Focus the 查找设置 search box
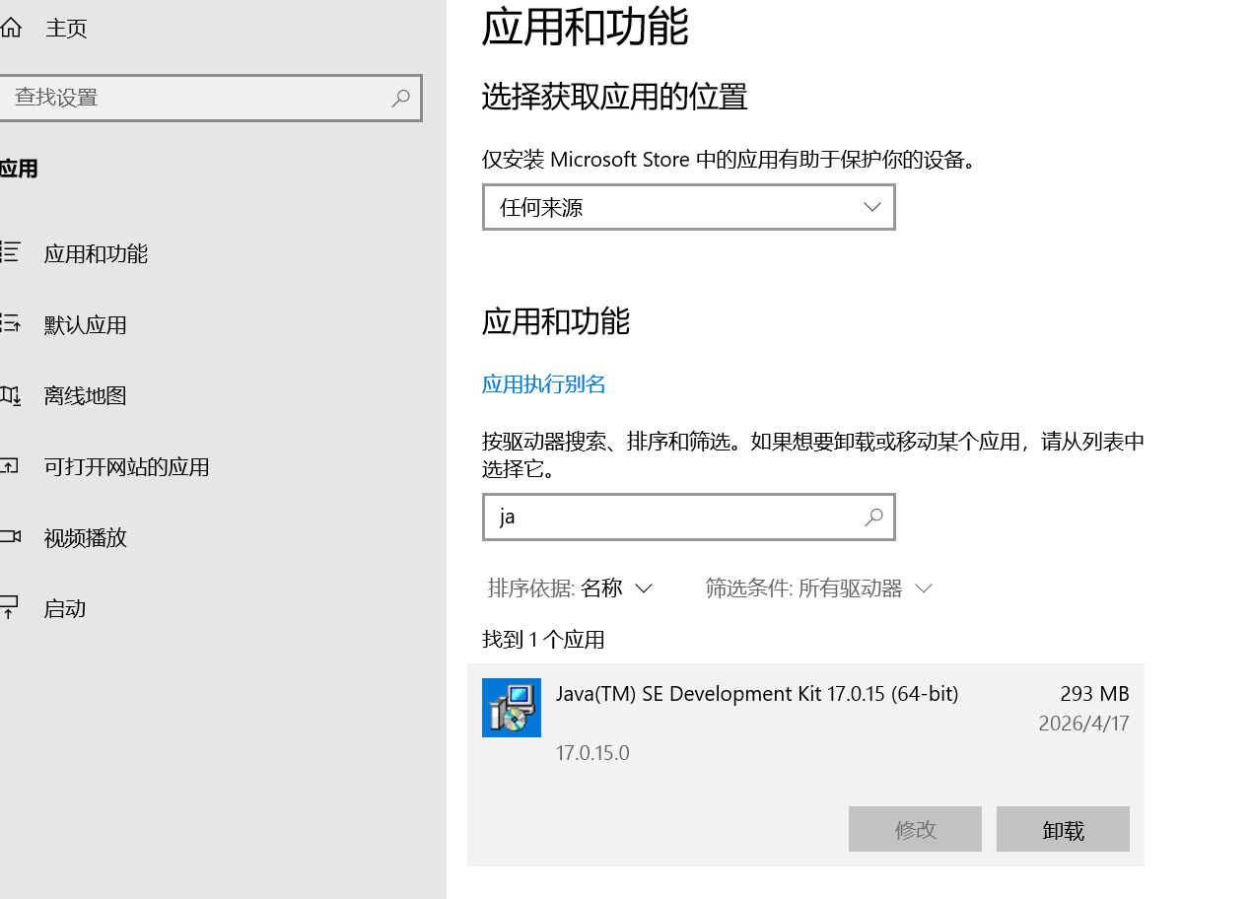 (210, 98)
